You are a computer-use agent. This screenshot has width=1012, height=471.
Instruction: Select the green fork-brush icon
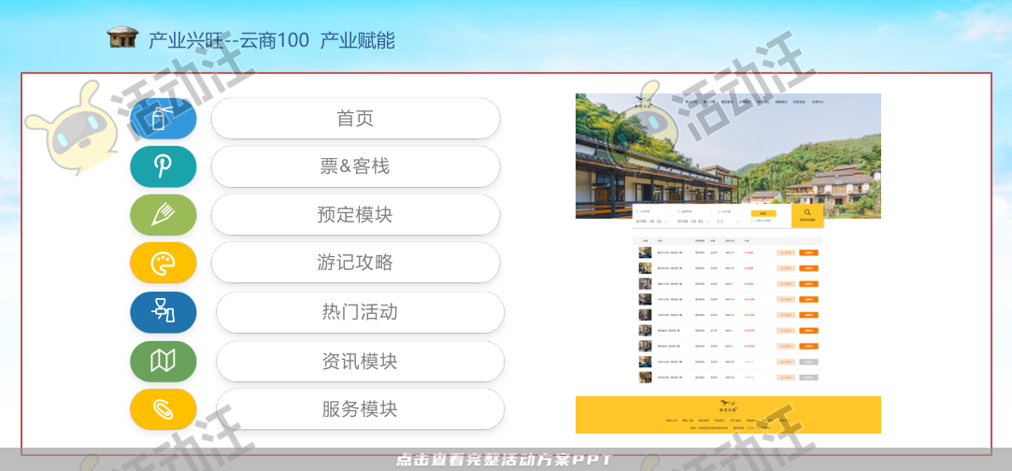pyautogui.click(x=163, y=214)
